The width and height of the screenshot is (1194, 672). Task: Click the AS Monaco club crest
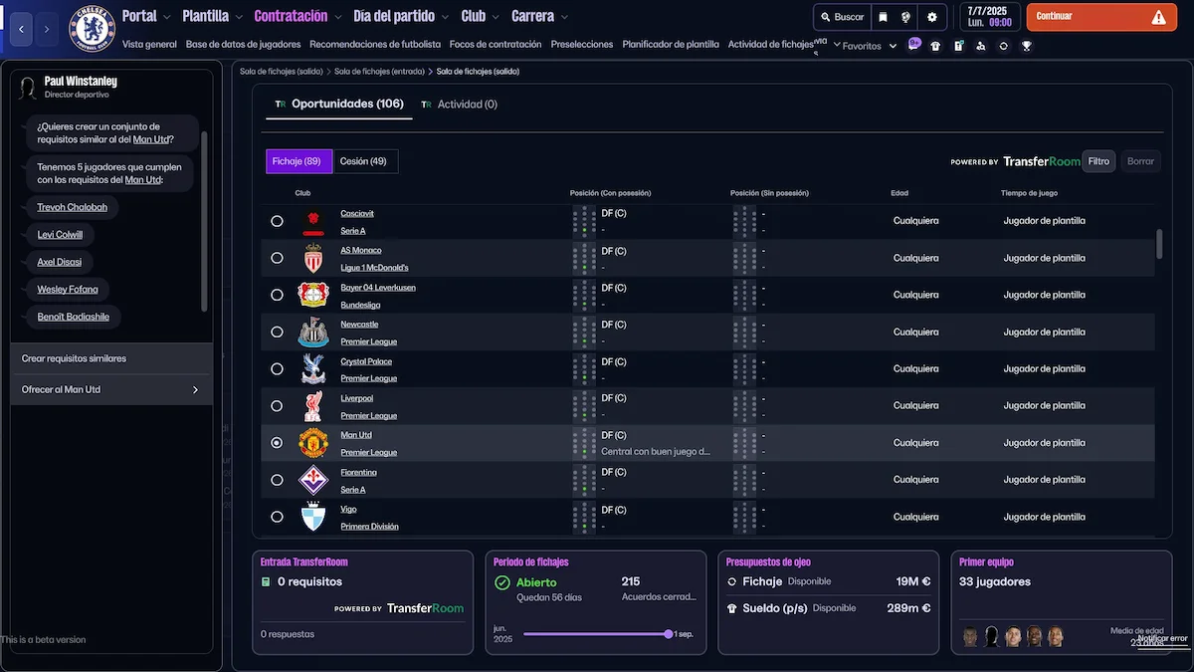point(313,258)
